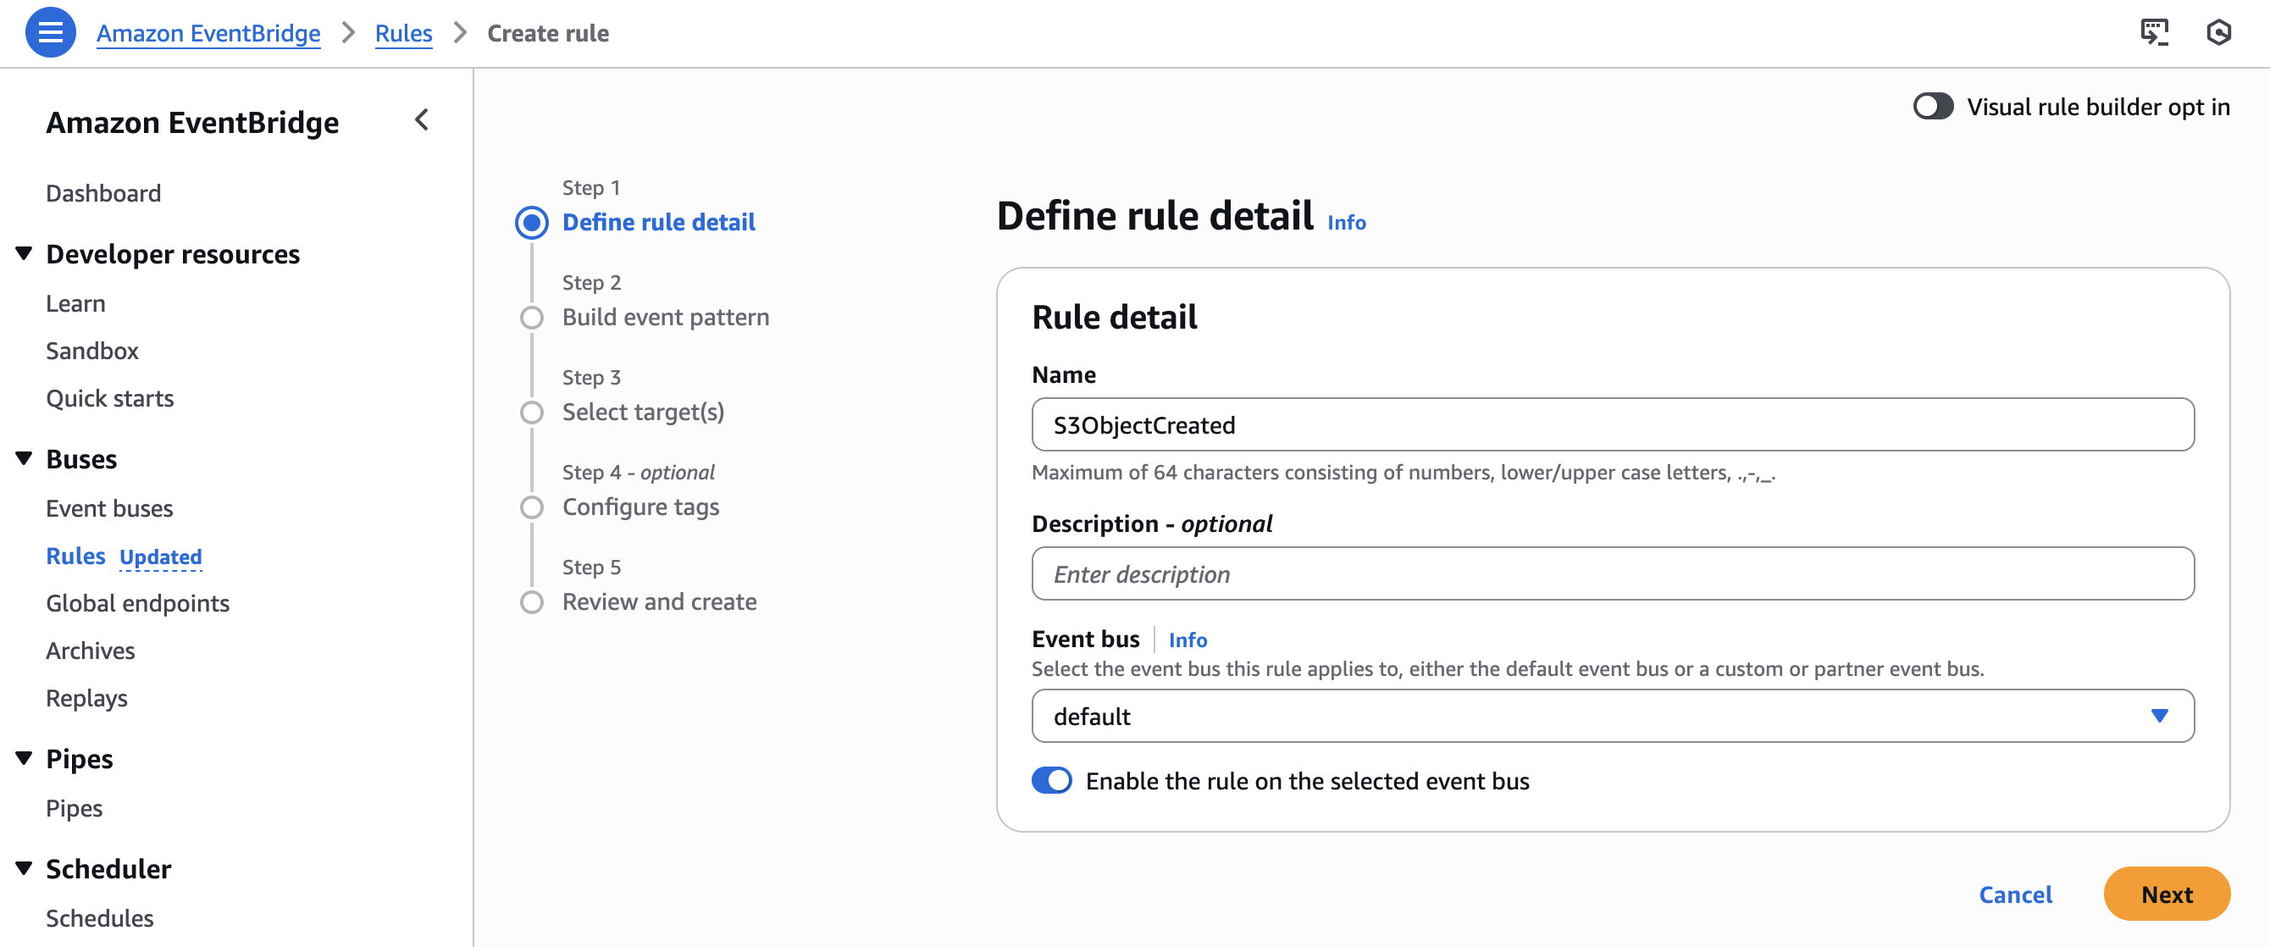
Task: Go to Archives in the sidebar
Action: pos(91,651)
